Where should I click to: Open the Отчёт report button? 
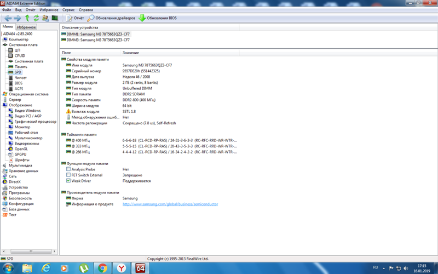pyautogui.click(x=75, y=18)
